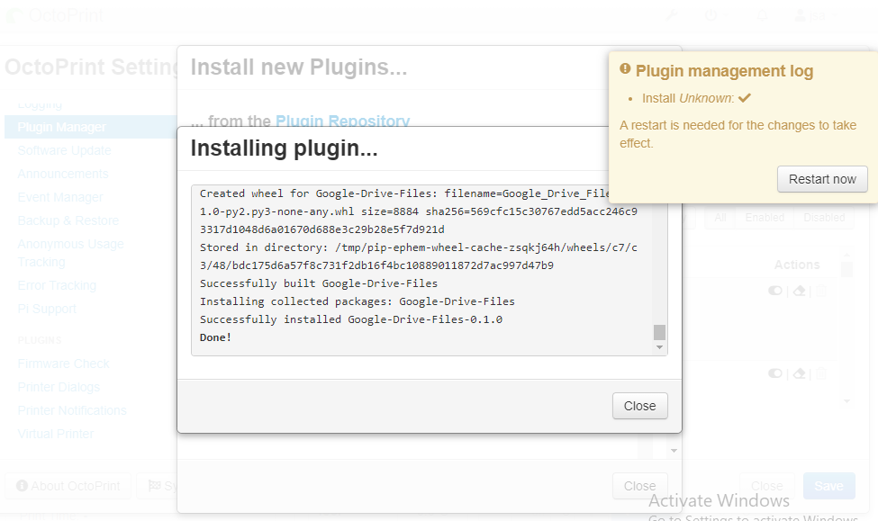Expand the power button dropdown caret

pos(726,13)
